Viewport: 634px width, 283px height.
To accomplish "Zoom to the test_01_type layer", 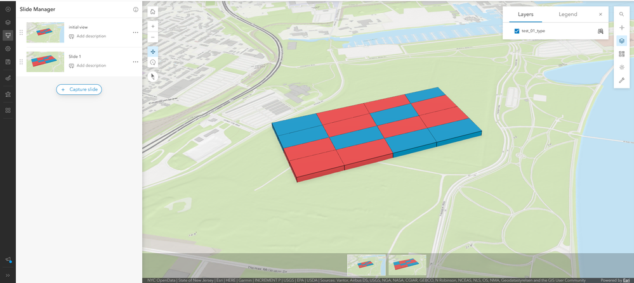I will pos(600,31).
